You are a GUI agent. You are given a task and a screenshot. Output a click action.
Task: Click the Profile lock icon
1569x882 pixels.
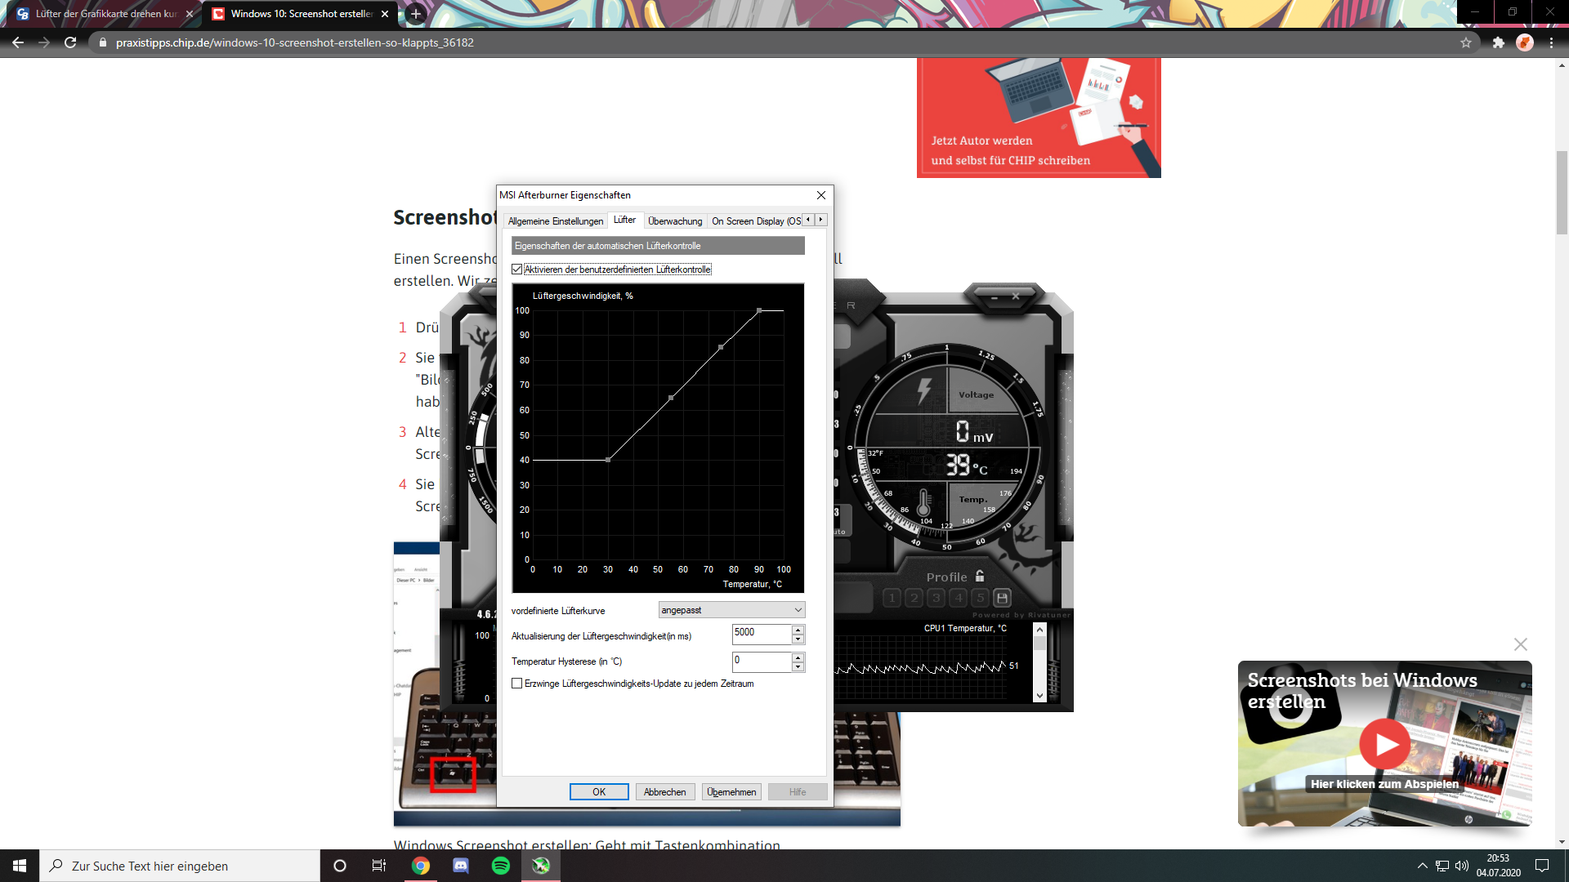point(980,576)
